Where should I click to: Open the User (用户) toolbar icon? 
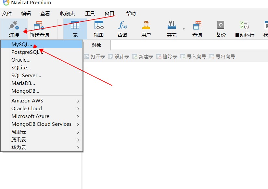[146, 25]
